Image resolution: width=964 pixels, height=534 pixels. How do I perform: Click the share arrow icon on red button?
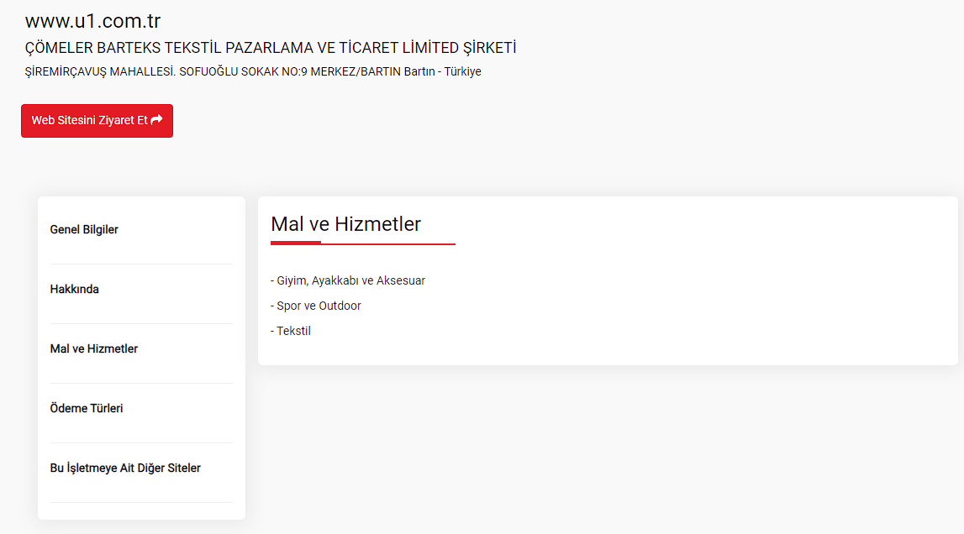[x=157, y=120]
